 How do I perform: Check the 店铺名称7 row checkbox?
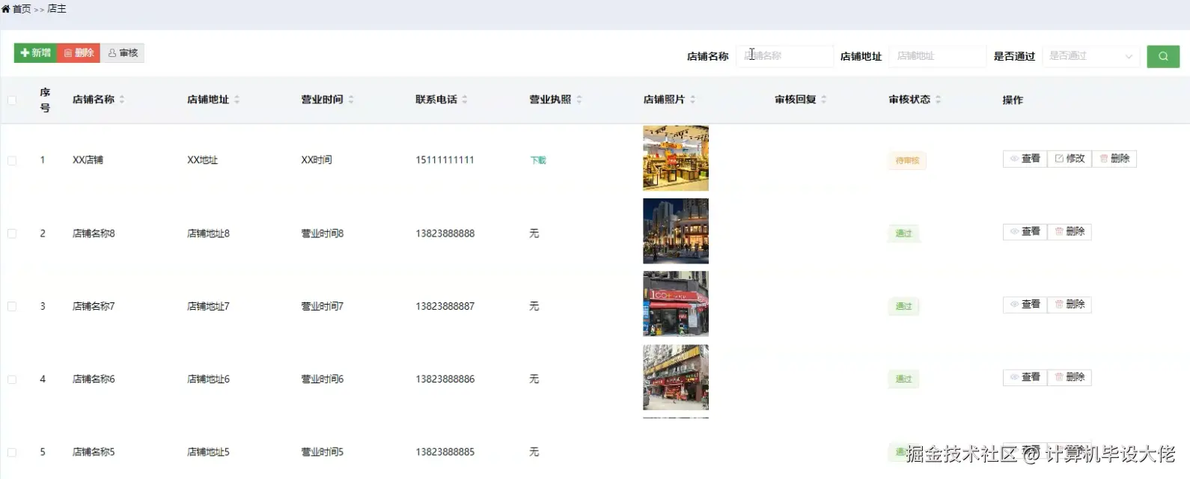point(12,306)
